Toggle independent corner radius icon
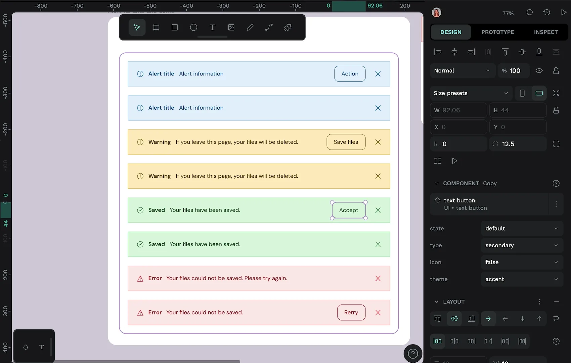 pos(556,144)
